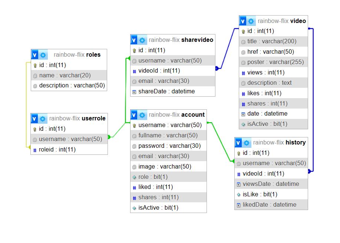Click the V icon on the roles table header

pos(34,54)
